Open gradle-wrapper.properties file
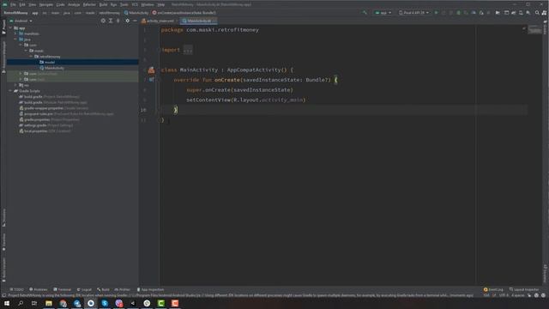The height and width of the screenshot is (309, 549). 54,108
